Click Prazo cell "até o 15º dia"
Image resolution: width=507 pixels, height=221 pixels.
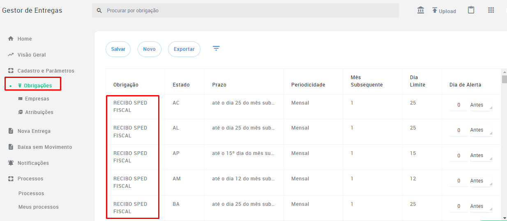pyautogui.click(x=243, y=153)
